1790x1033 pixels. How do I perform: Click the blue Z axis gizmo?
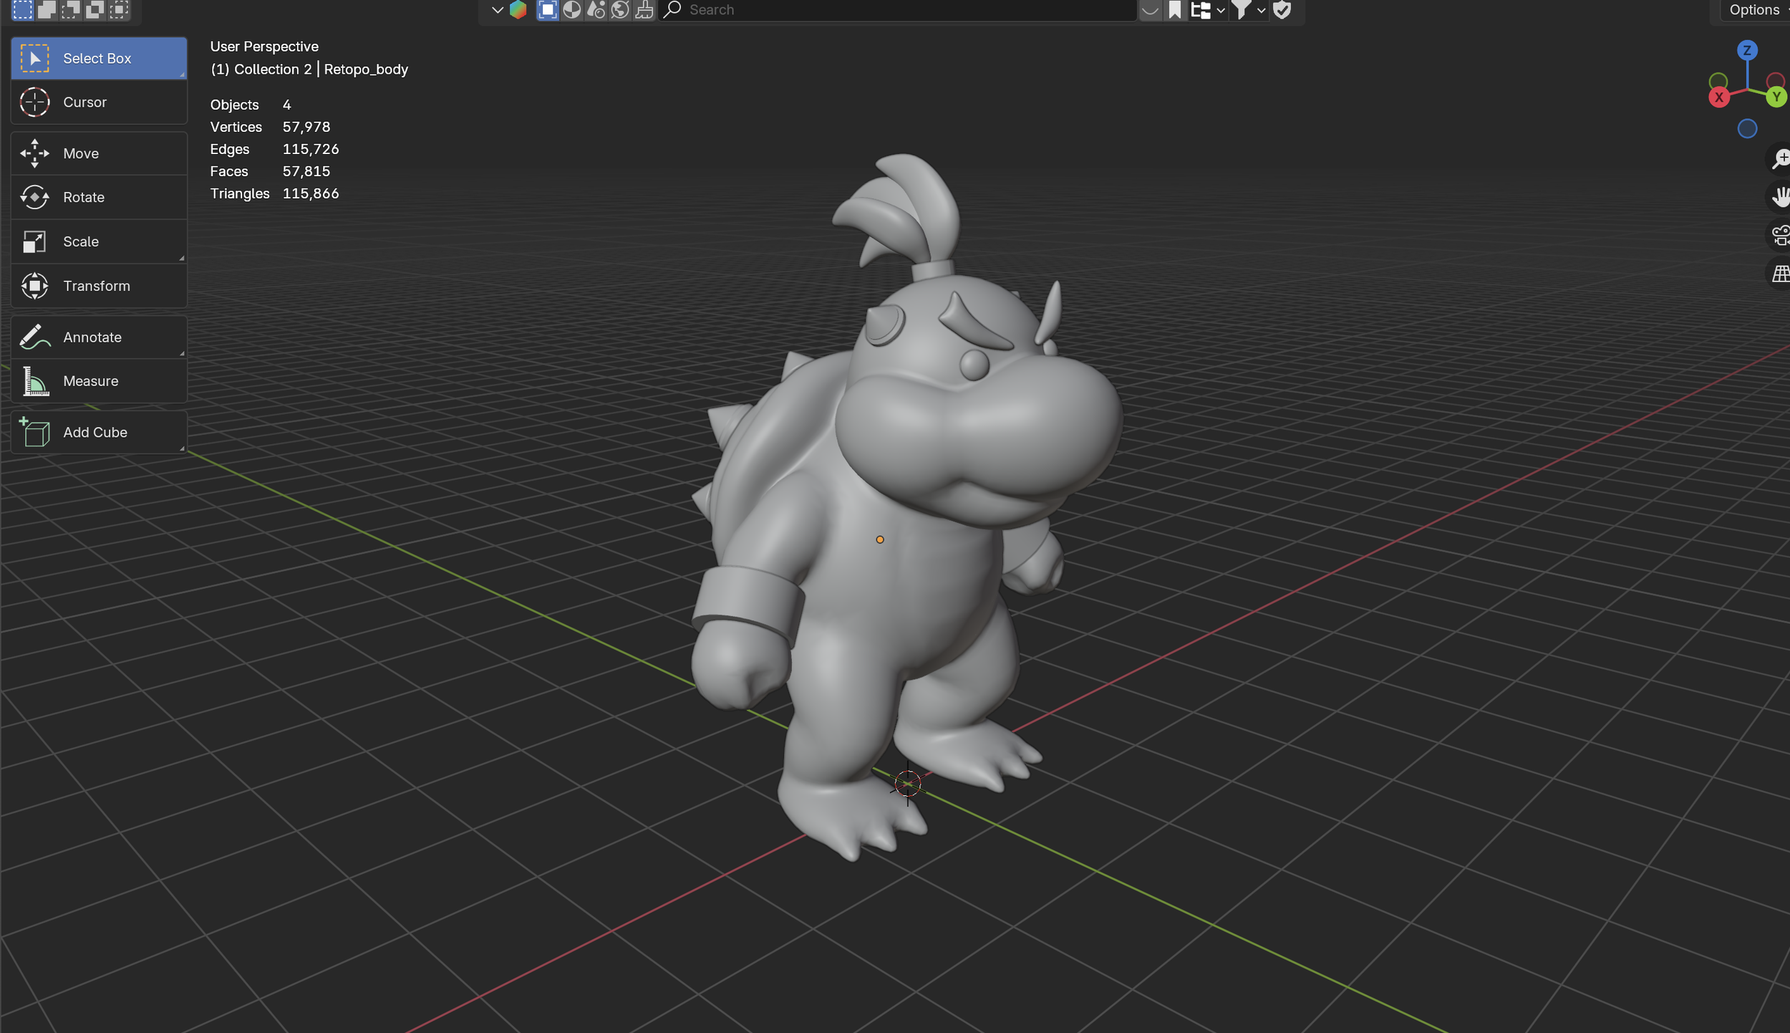1747,50
